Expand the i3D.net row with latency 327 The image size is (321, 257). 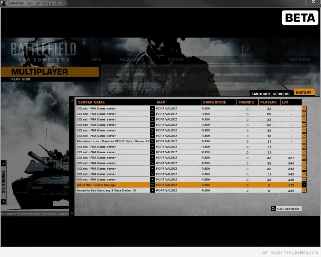click(x=152, y=157)
